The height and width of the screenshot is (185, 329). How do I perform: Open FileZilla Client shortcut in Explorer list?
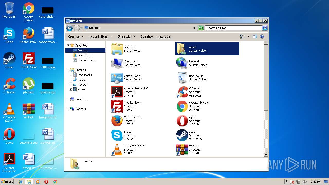pyautogui.click(x=126, y=106)
